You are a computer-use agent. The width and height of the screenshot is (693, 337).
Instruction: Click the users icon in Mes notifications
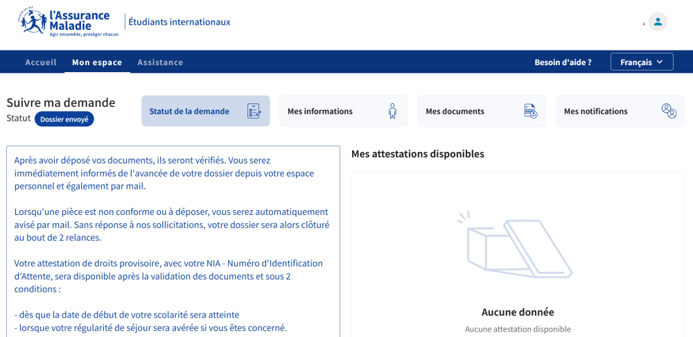(x=669, y=111)
